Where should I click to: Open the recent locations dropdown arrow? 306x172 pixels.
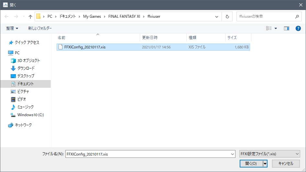[x=24, y=16]
